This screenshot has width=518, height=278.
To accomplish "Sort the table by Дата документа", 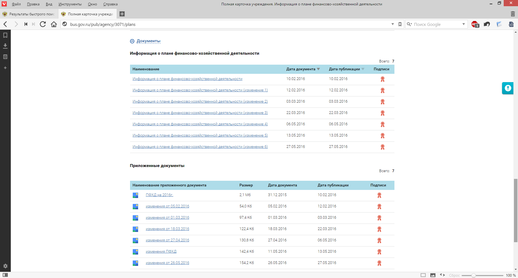I will pyautogui.click(x=303, y=69).
